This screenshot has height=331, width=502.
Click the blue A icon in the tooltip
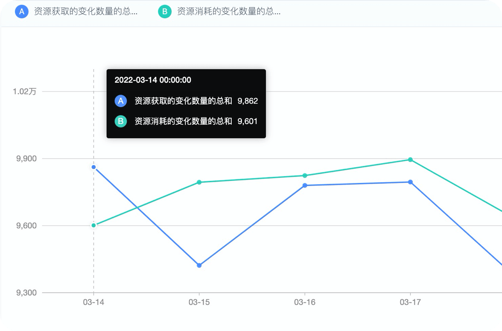click(x=121, y=101)
